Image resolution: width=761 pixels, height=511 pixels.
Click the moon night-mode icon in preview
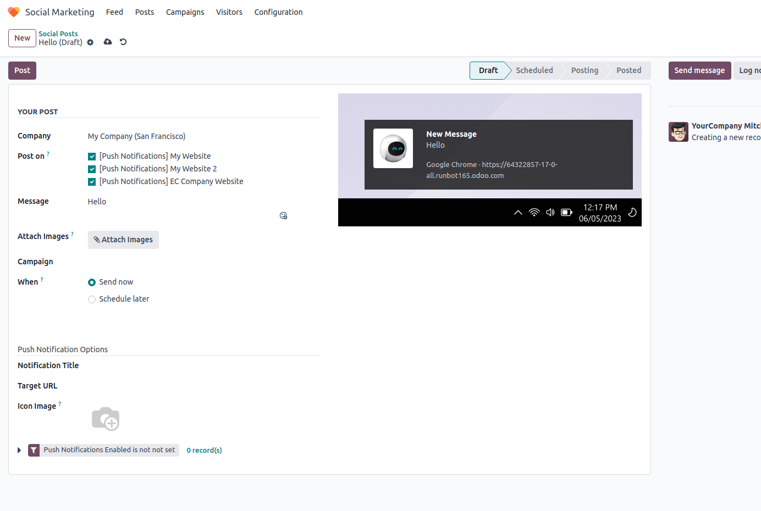point(632,213)
